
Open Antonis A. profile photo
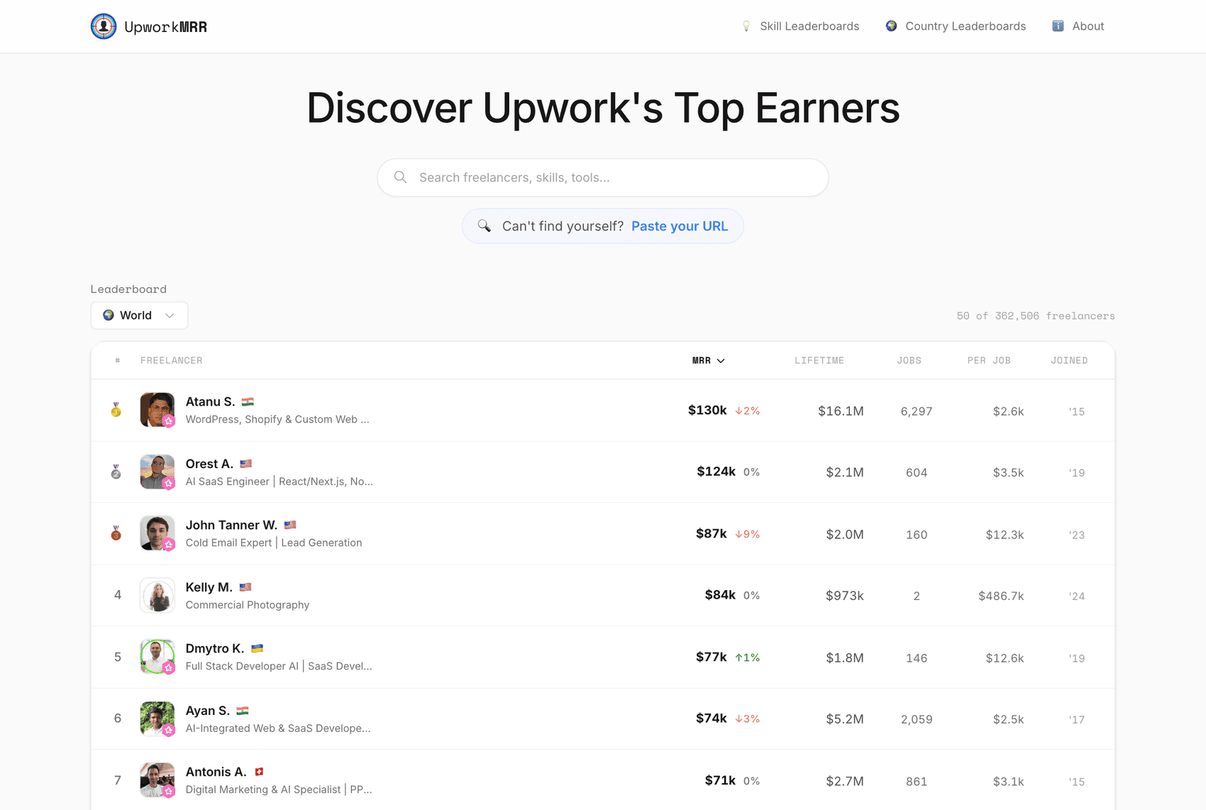[157, 780]
